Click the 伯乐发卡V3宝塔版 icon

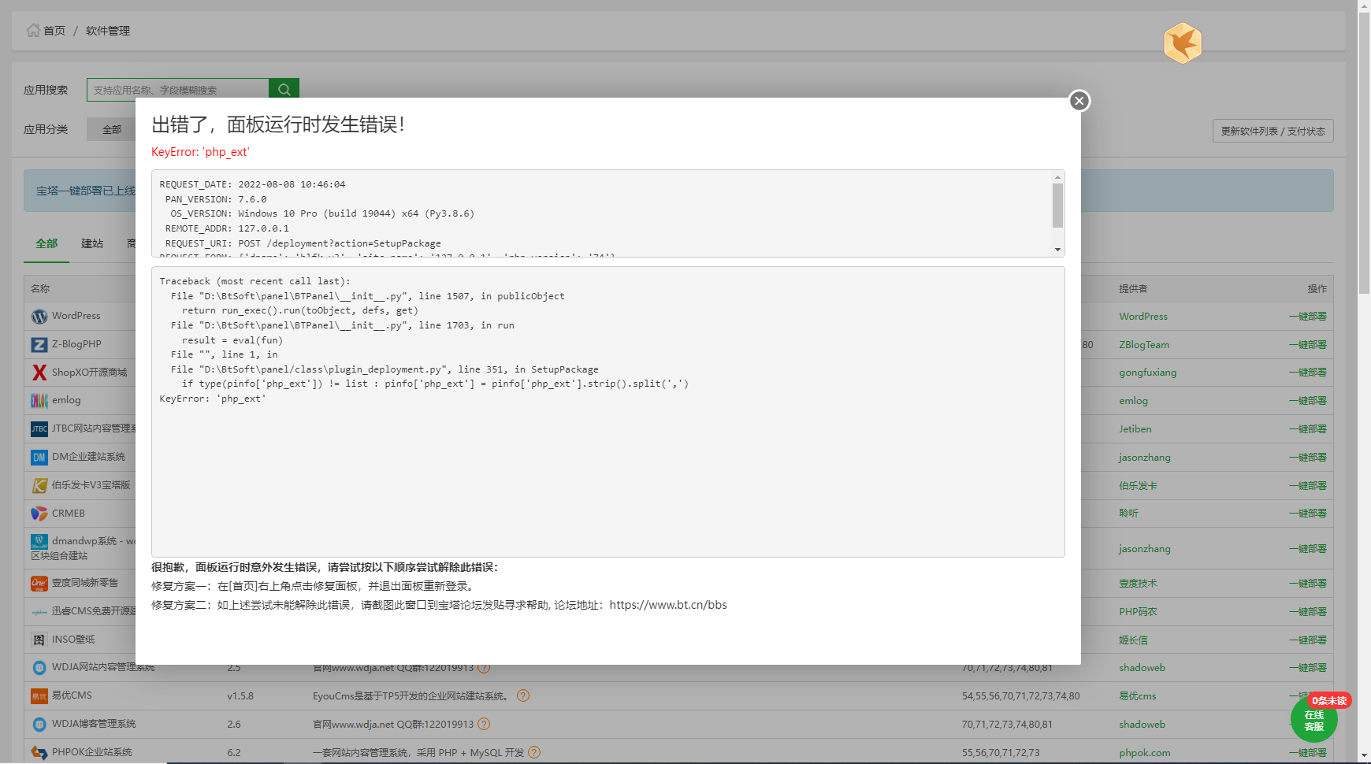[39, 486]
